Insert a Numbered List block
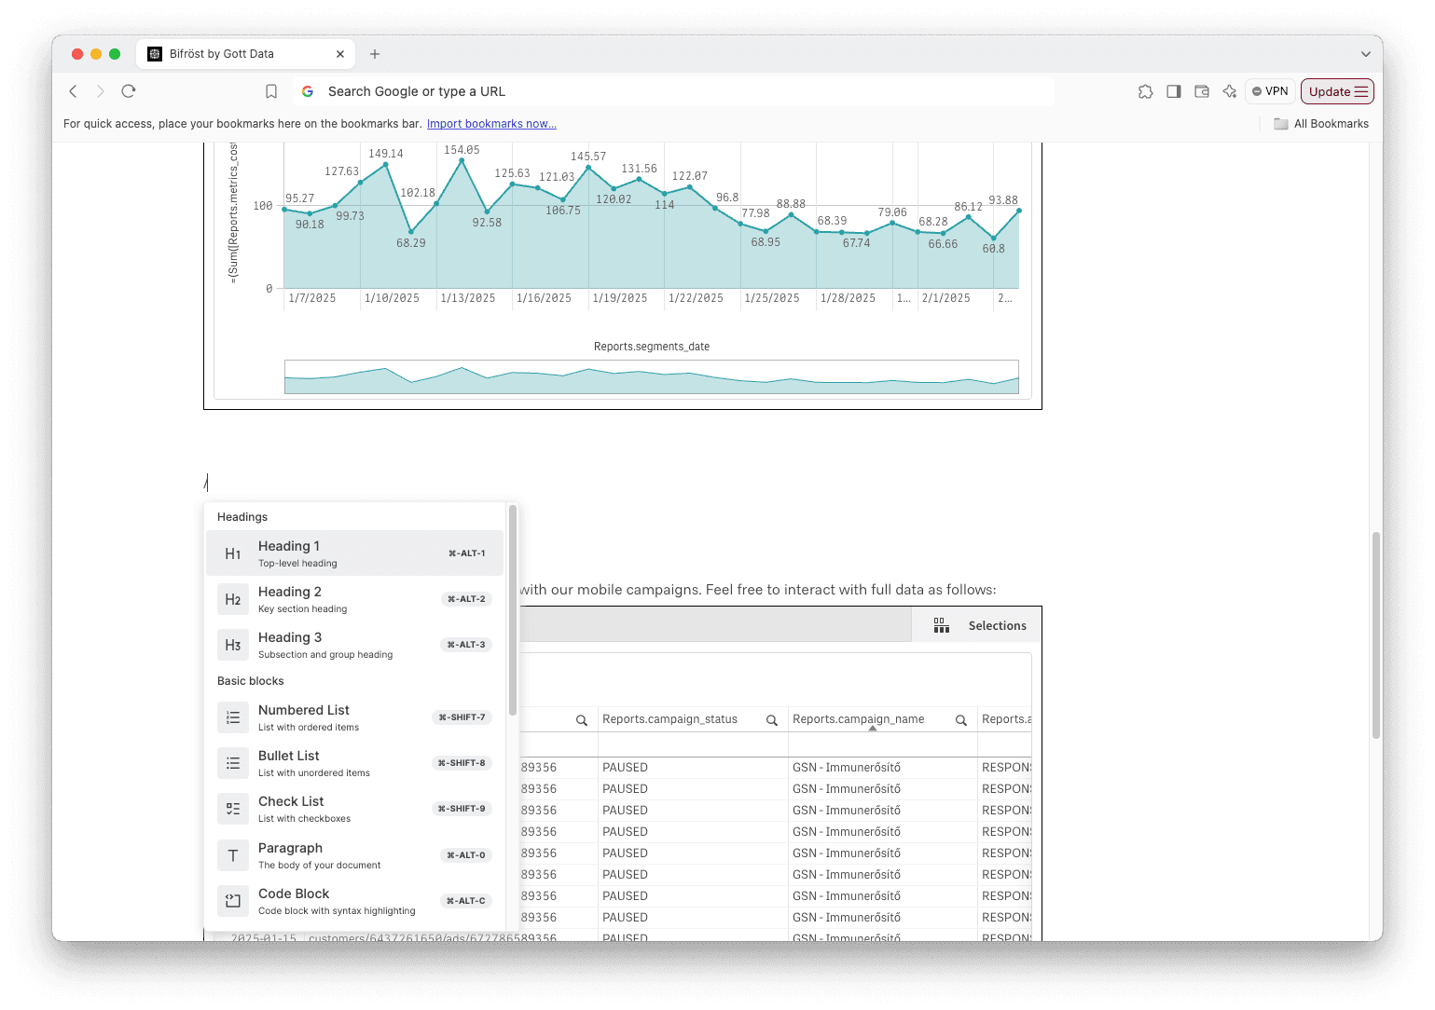 354,717
